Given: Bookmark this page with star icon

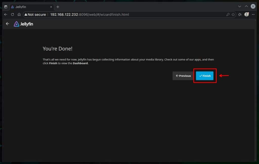Looking at the screenshot, I should click(233, 14).
